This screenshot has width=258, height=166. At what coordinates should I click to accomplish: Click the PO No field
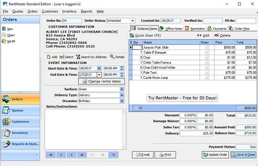click(x=246, y=21)
